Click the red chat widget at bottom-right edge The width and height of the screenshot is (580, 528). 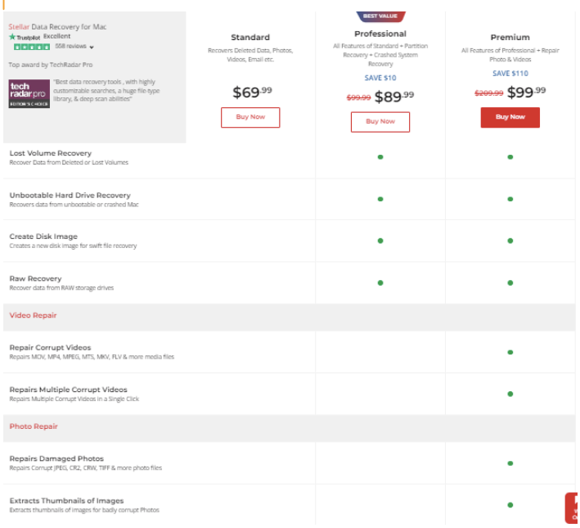[x=573, y=508]
